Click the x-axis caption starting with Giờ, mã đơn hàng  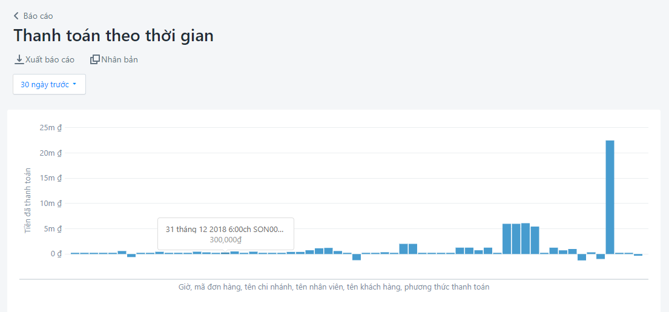pos(334,287)
